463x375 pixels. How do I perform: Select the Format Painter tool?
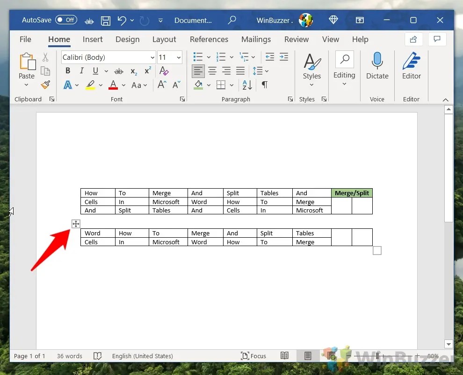click(45, 85)
